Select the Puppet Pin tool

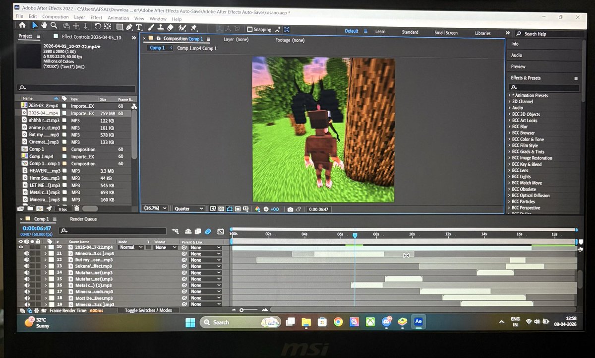click(194, 28)
